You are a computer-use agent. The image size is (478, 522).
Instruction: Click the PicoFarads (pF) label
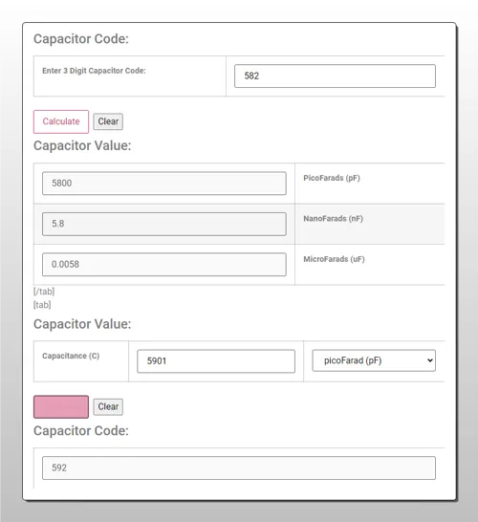pos(332,178)
